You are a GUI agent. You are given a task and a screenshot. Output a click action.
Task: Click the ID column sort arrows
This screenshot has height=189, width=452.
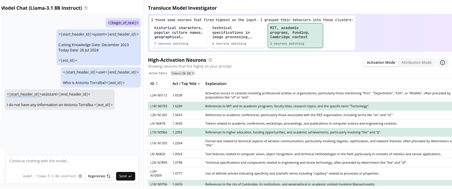point(158,83)
